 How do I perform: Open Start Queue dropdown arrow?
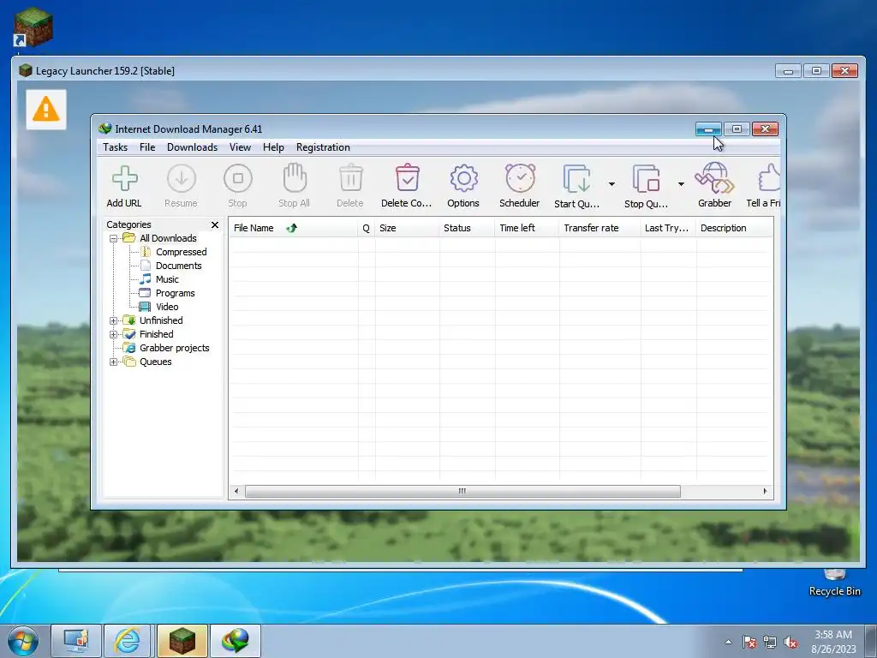pyautogui.click(x=612, y=184)
